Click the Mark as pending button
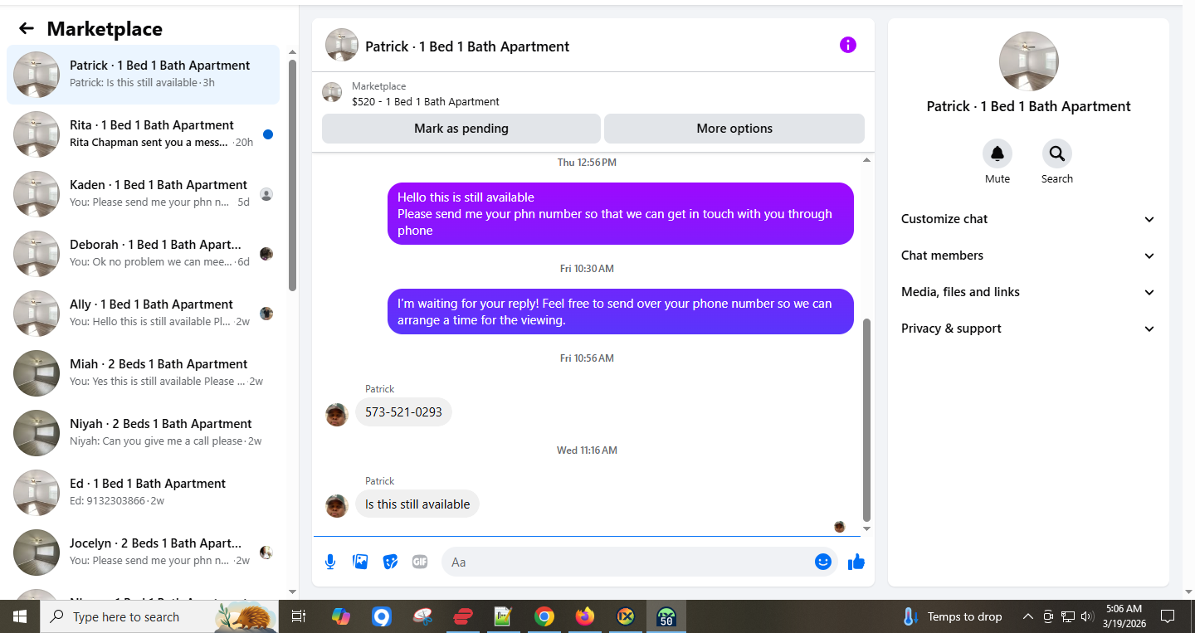Screen dimensions: 1195x633 pyautogui.click(x=461, y=129)
